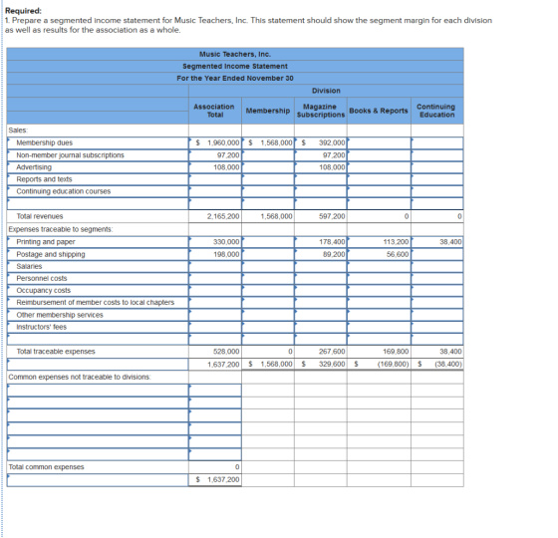Viewport: 558px width, 538px height.
Task: Click Continuing Education column header
Action: pyautogui.click(x=436, y=111)
